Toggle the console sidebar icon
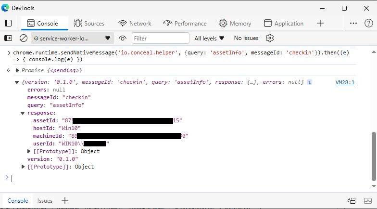 (8, 38)
